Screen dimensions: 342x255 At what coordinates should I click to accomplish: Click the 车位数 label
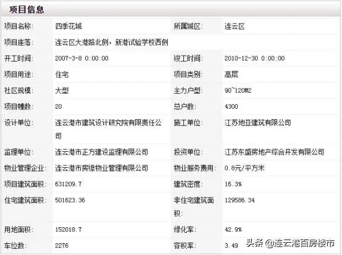click(15, 246)
